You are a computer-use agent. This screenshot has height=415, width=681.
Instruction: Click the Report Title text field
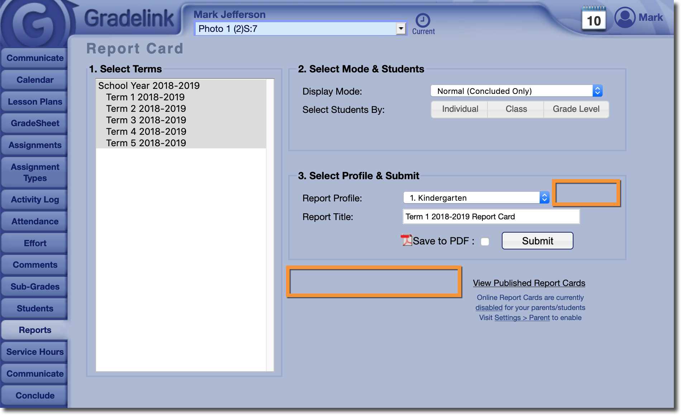point(491,216)
